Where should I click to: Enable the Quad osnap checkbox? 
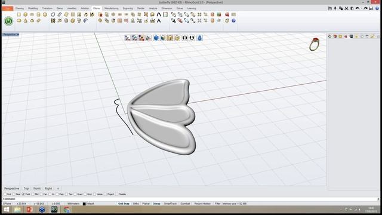(75, 194)
